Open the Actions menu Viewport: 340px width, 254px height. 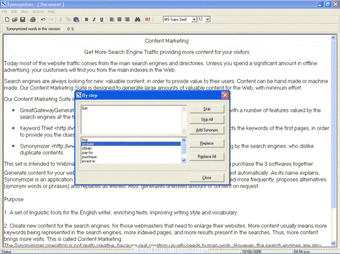[38, 11]
